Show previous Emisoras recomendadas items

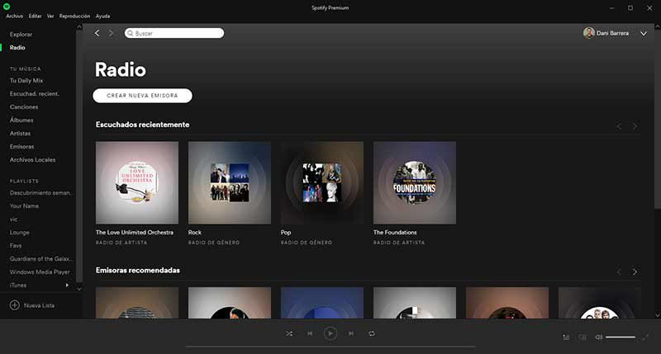(619, 271)
